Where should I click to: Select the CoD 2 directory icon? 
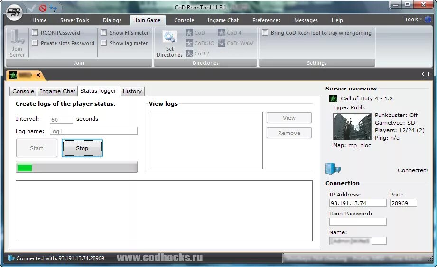tap(189, 53)
